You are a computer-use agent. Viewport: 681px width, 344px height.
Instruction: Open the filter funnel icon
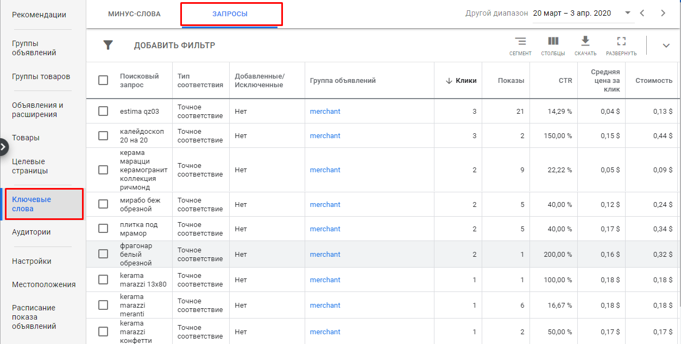(108, 45)
